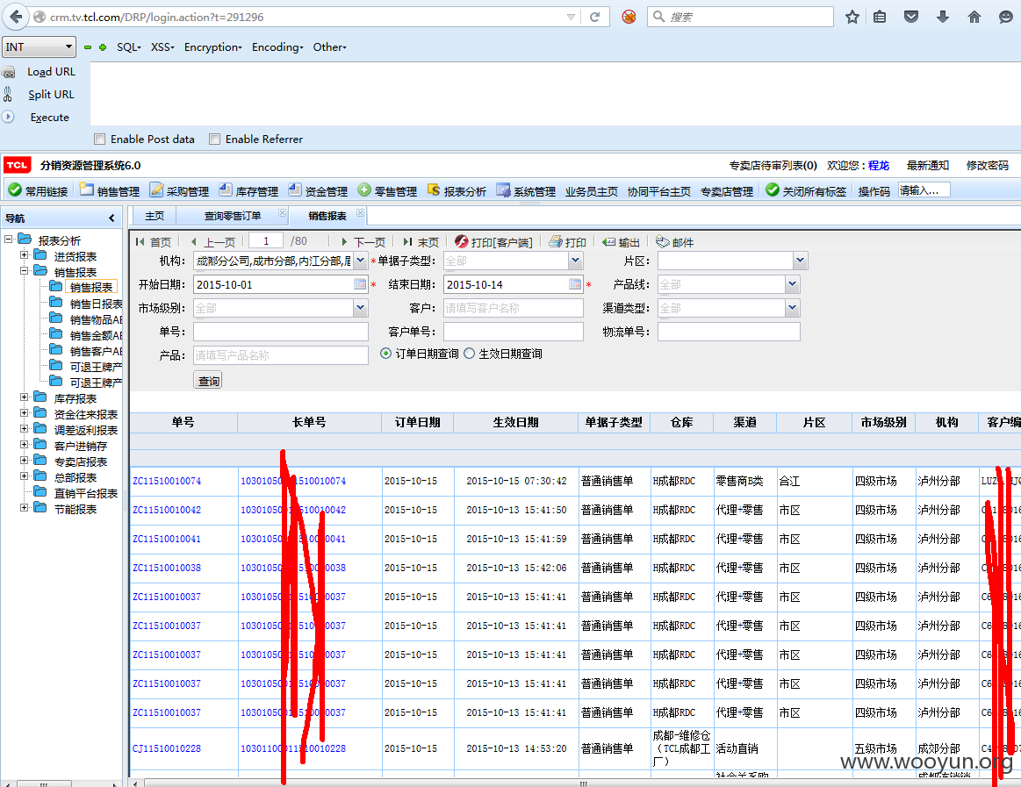Click the Load URL icon

coord(9,72)
